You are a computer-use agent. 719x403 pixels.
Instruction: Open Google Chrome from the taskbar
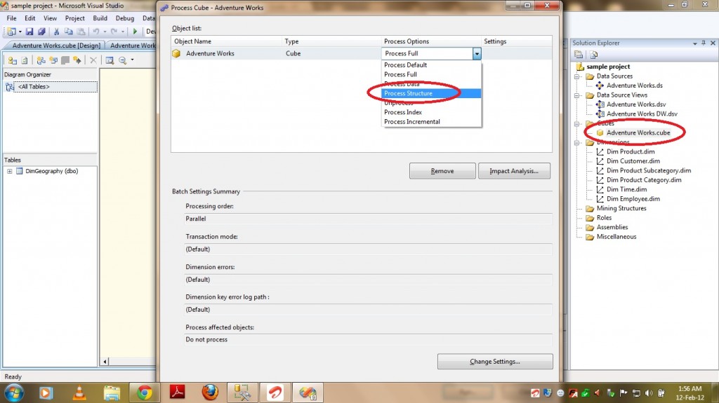145,392
